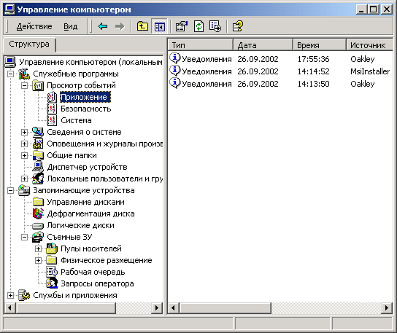Screen dimensions: 397x333
Task: Open the Help question mark icon
Action: point(237,26)
